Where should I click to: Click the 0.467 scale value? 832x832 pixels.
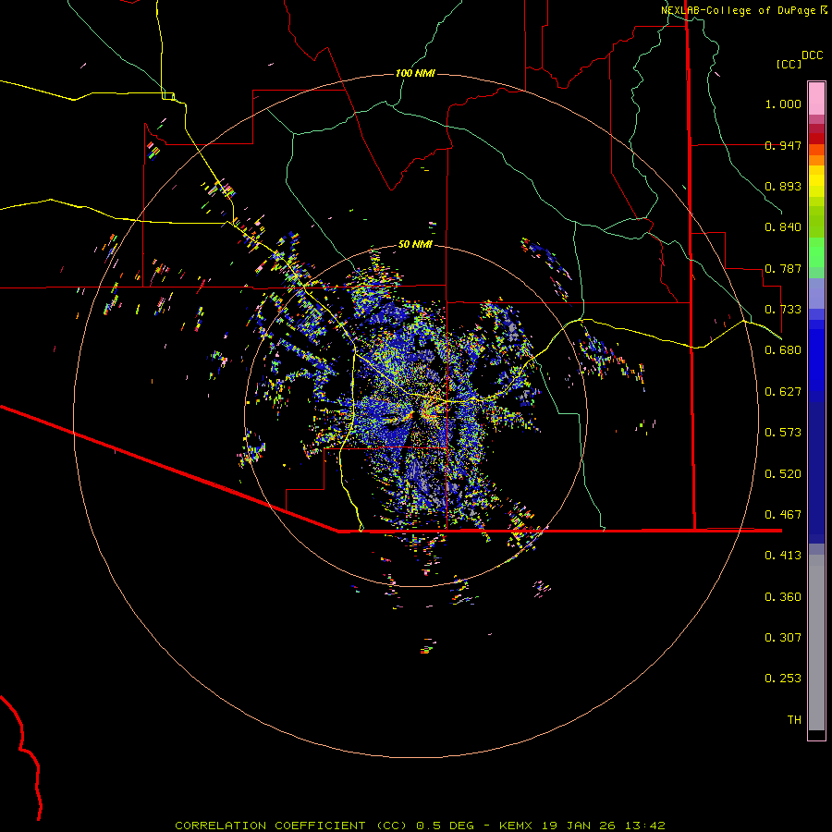pos(783,515)
